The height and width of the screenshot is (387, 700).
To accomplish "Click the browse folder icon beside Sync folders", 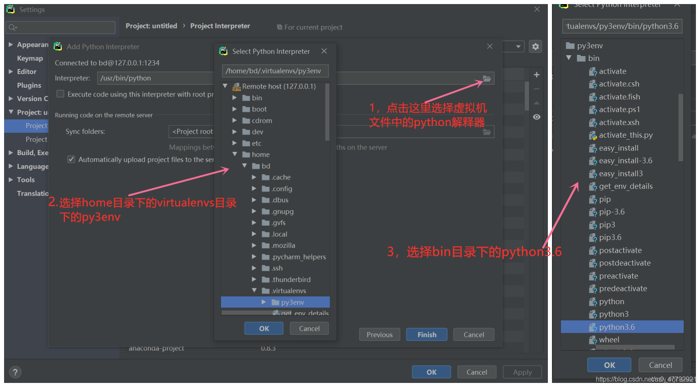I will coord(487,132).
